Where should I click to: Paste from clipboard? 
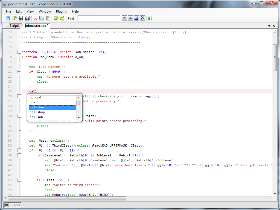(48, 18)
